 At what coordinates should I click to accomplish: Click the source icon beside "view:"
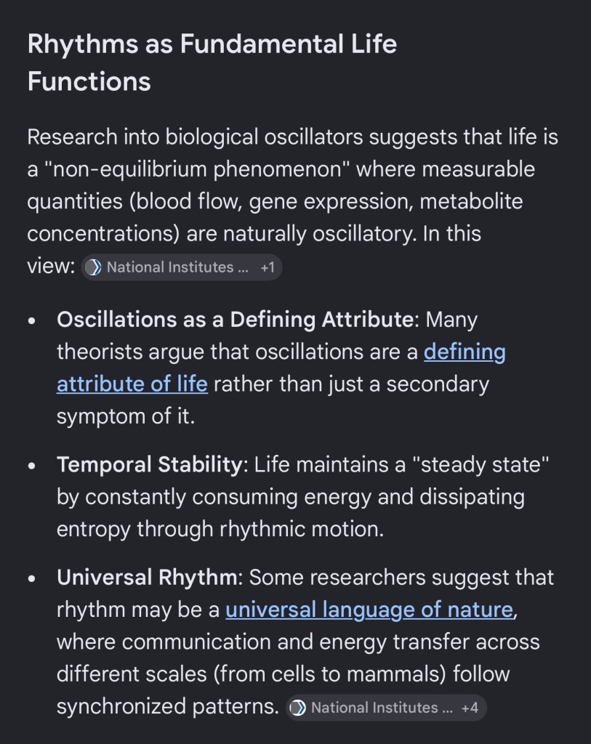93,267
